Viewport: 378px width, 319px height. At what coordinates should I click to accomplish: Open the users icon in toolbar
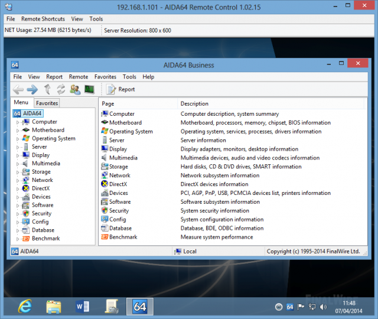coord(76,89)
